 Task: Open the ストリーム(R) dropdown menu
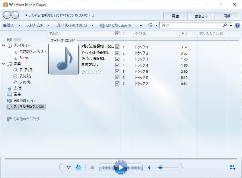(x=38, y=25)
